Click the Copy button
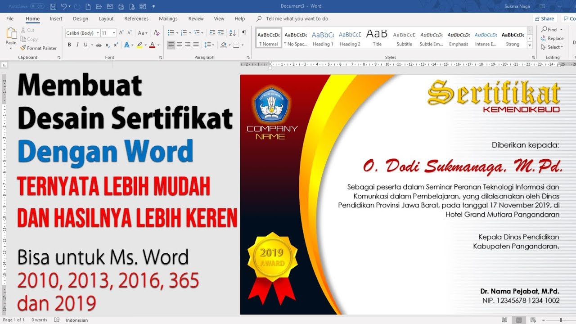This screenshot has width=576, height=324. tap(30, 39)
